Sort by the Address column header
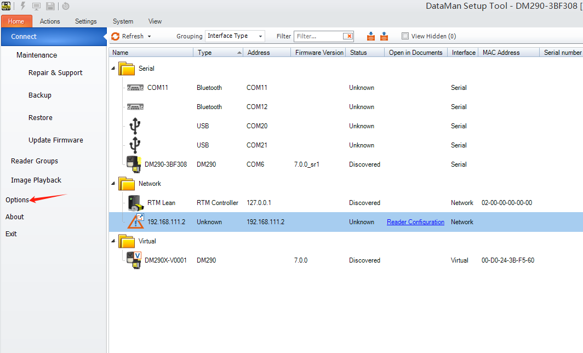583x353 pixels. pyautogui.click(x=267, y=53)
